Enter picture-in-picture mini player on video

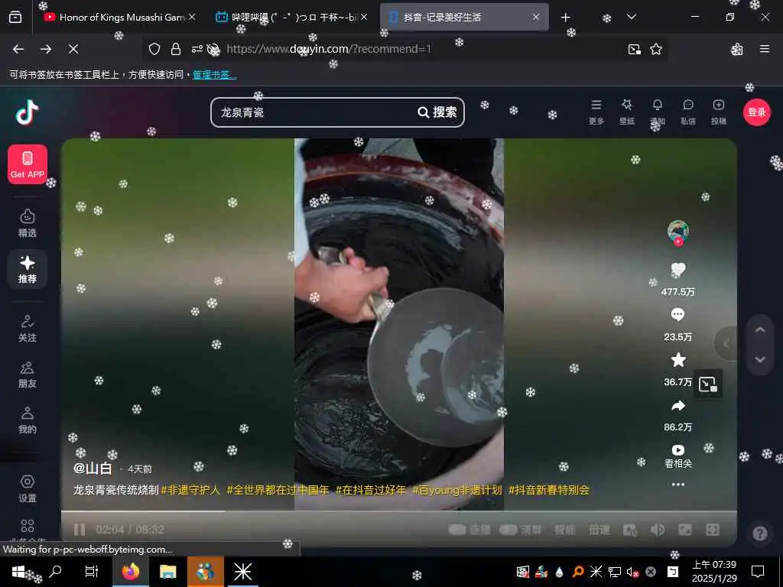[x=708, y=384]
